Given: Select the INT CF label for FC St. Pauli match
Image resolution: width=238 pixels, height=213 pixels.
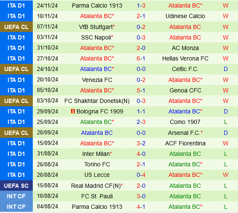Looking at the screenshot, I should (16, 196).
